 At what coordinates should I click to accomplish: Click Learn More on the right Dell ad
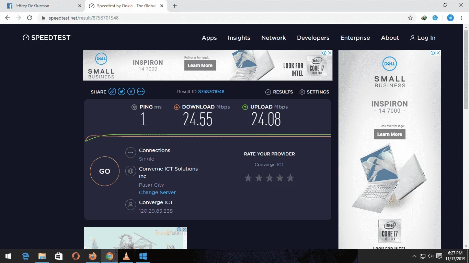[x=390, y=134]
